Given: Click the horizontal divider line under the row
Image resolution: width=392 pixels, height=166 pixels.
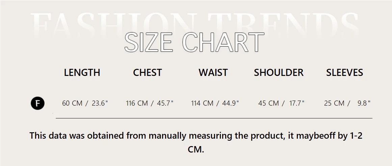Looking at the screenshot, I should click(214, 118).
